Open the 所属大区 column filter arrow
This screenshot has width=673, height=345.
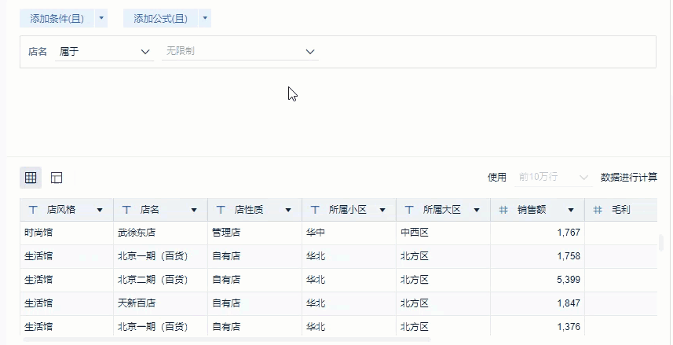tap(477, 211)
